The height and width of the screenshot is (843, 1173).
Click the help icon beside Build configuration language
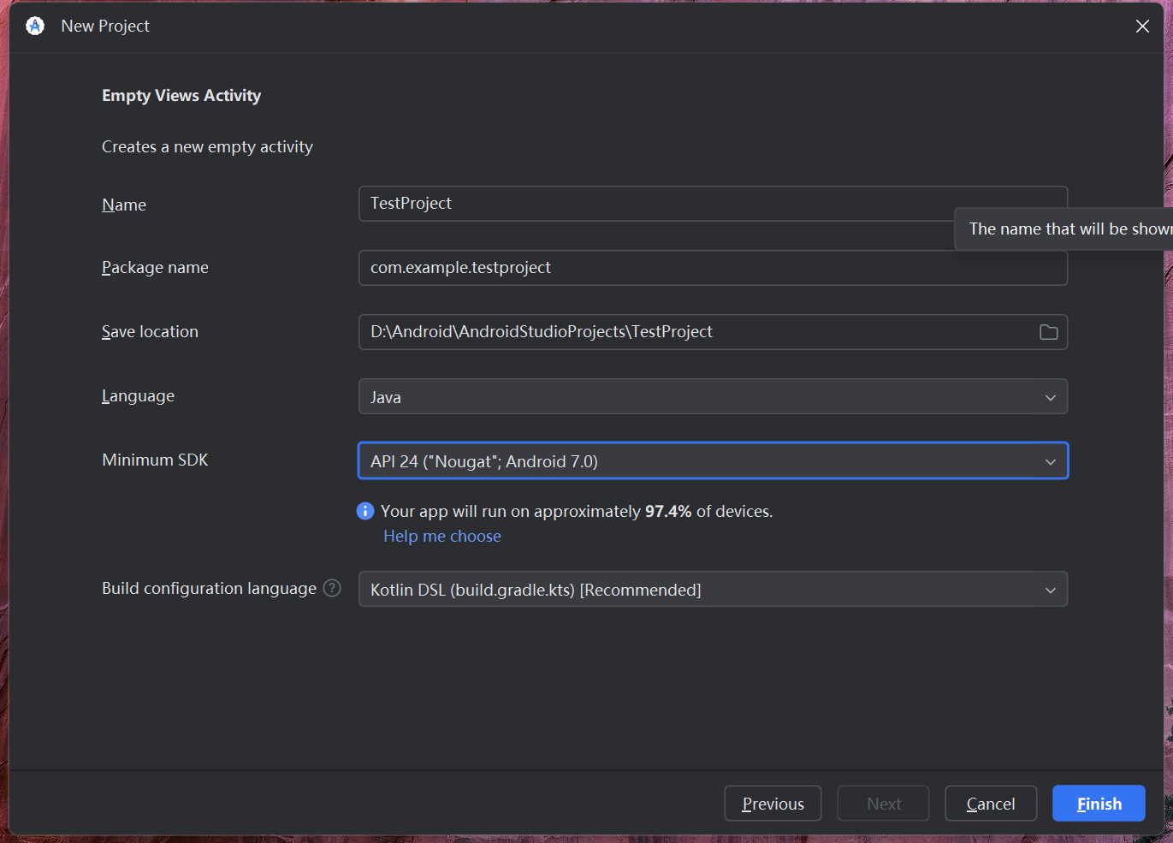point(332,588)
